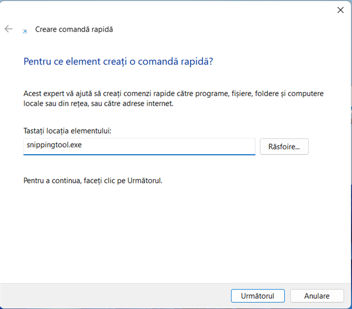Click the snippingtool.exe text in field
Image resolution: width=352 pixels, height=309 pixels.
click(x=54, y=146)
